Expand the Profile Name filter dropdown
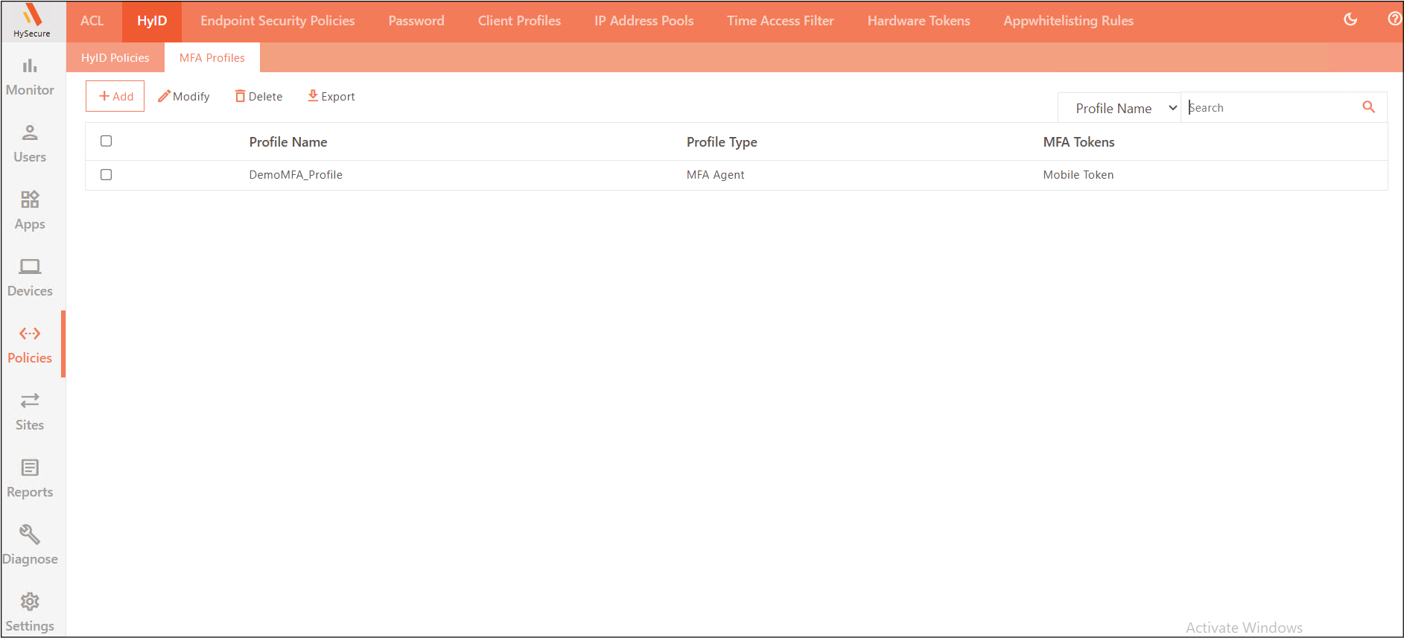Viewport: 1404px width, 638px height. tap(1119, 109)
